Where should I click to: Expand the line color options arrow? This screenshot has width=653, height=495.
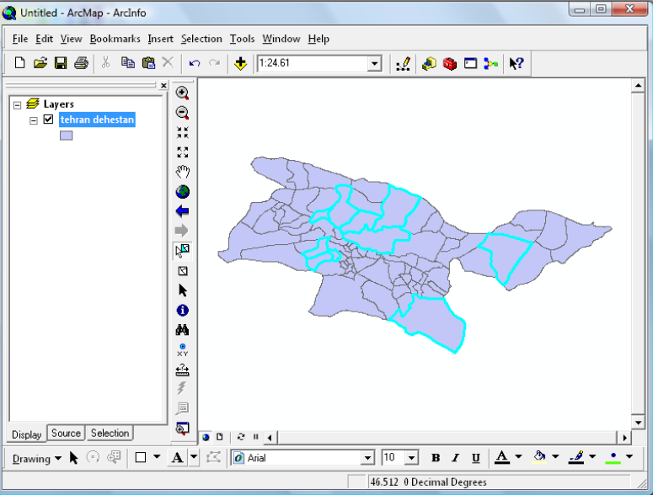tap(592, 457)
